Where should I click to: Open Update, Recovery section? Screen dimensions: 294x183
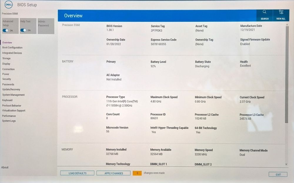point(11,89)
